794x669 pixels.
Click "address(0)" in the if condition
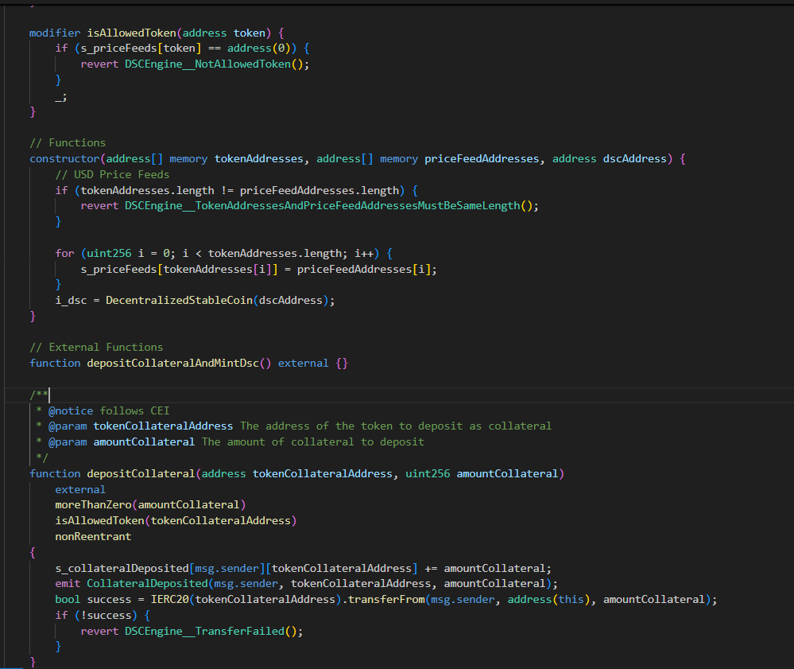point(258,49)
